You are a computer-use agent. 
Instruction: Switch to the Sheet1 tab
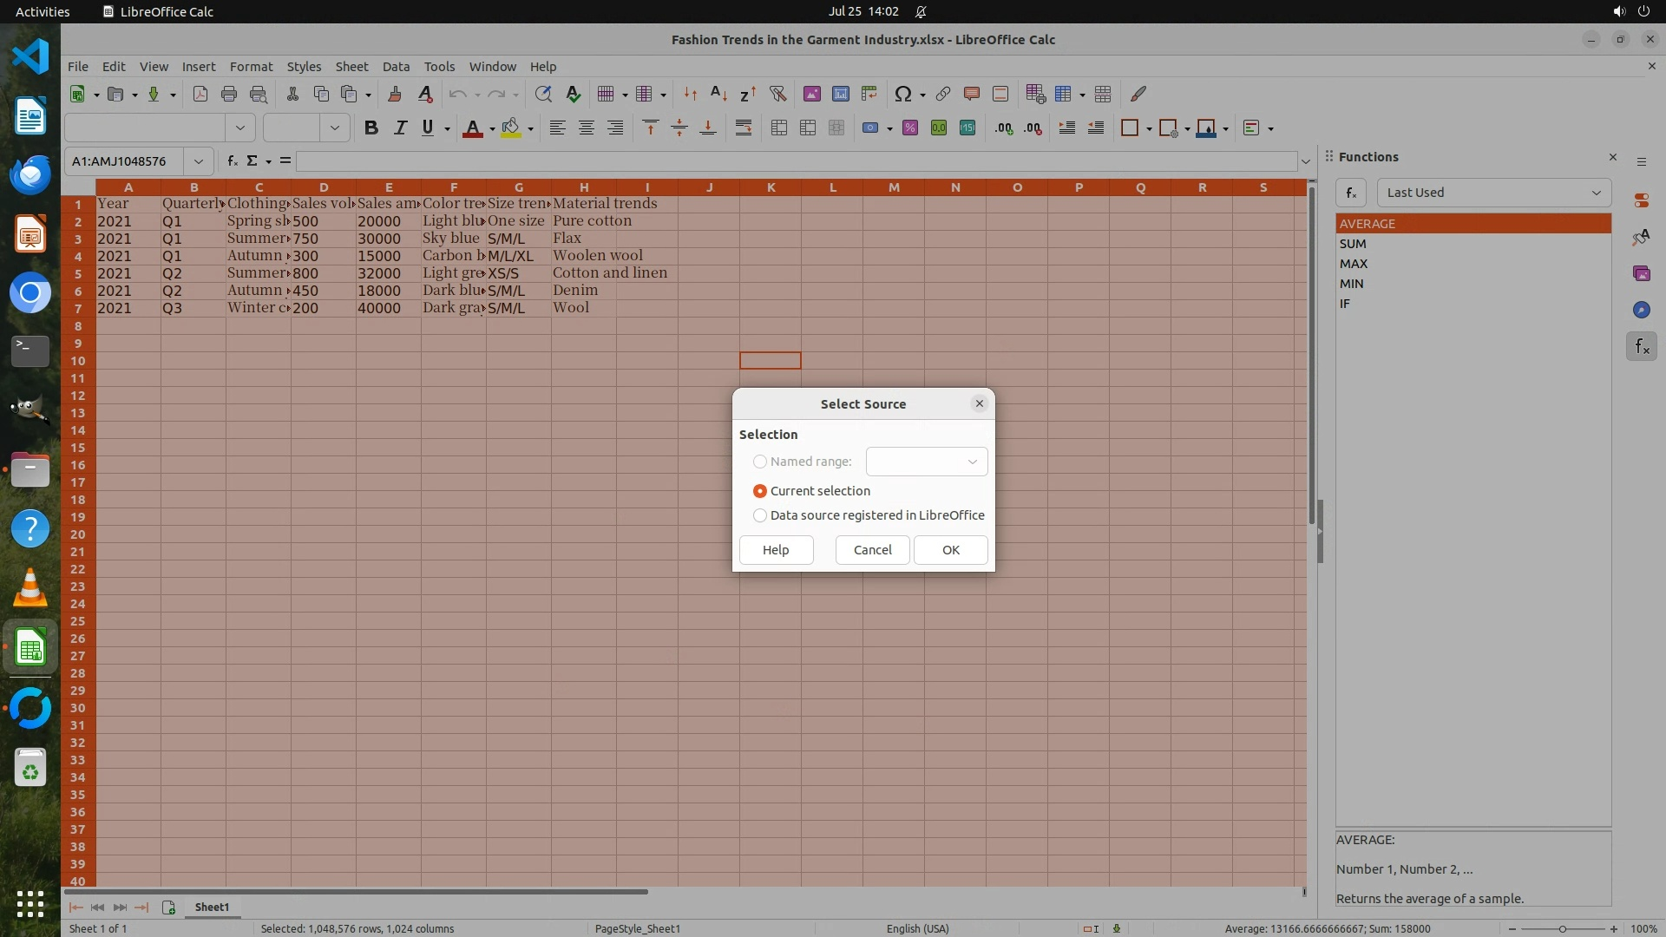(x=212, y=907)
